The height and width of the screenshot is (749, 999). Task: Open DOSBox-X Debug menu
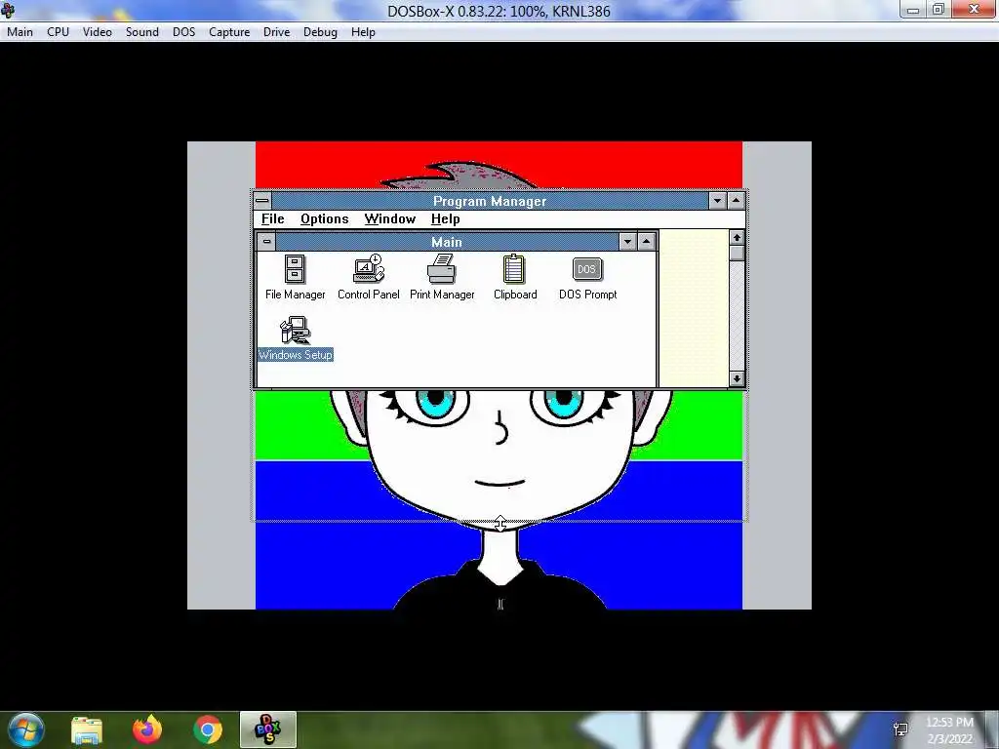tap(320, 32)
